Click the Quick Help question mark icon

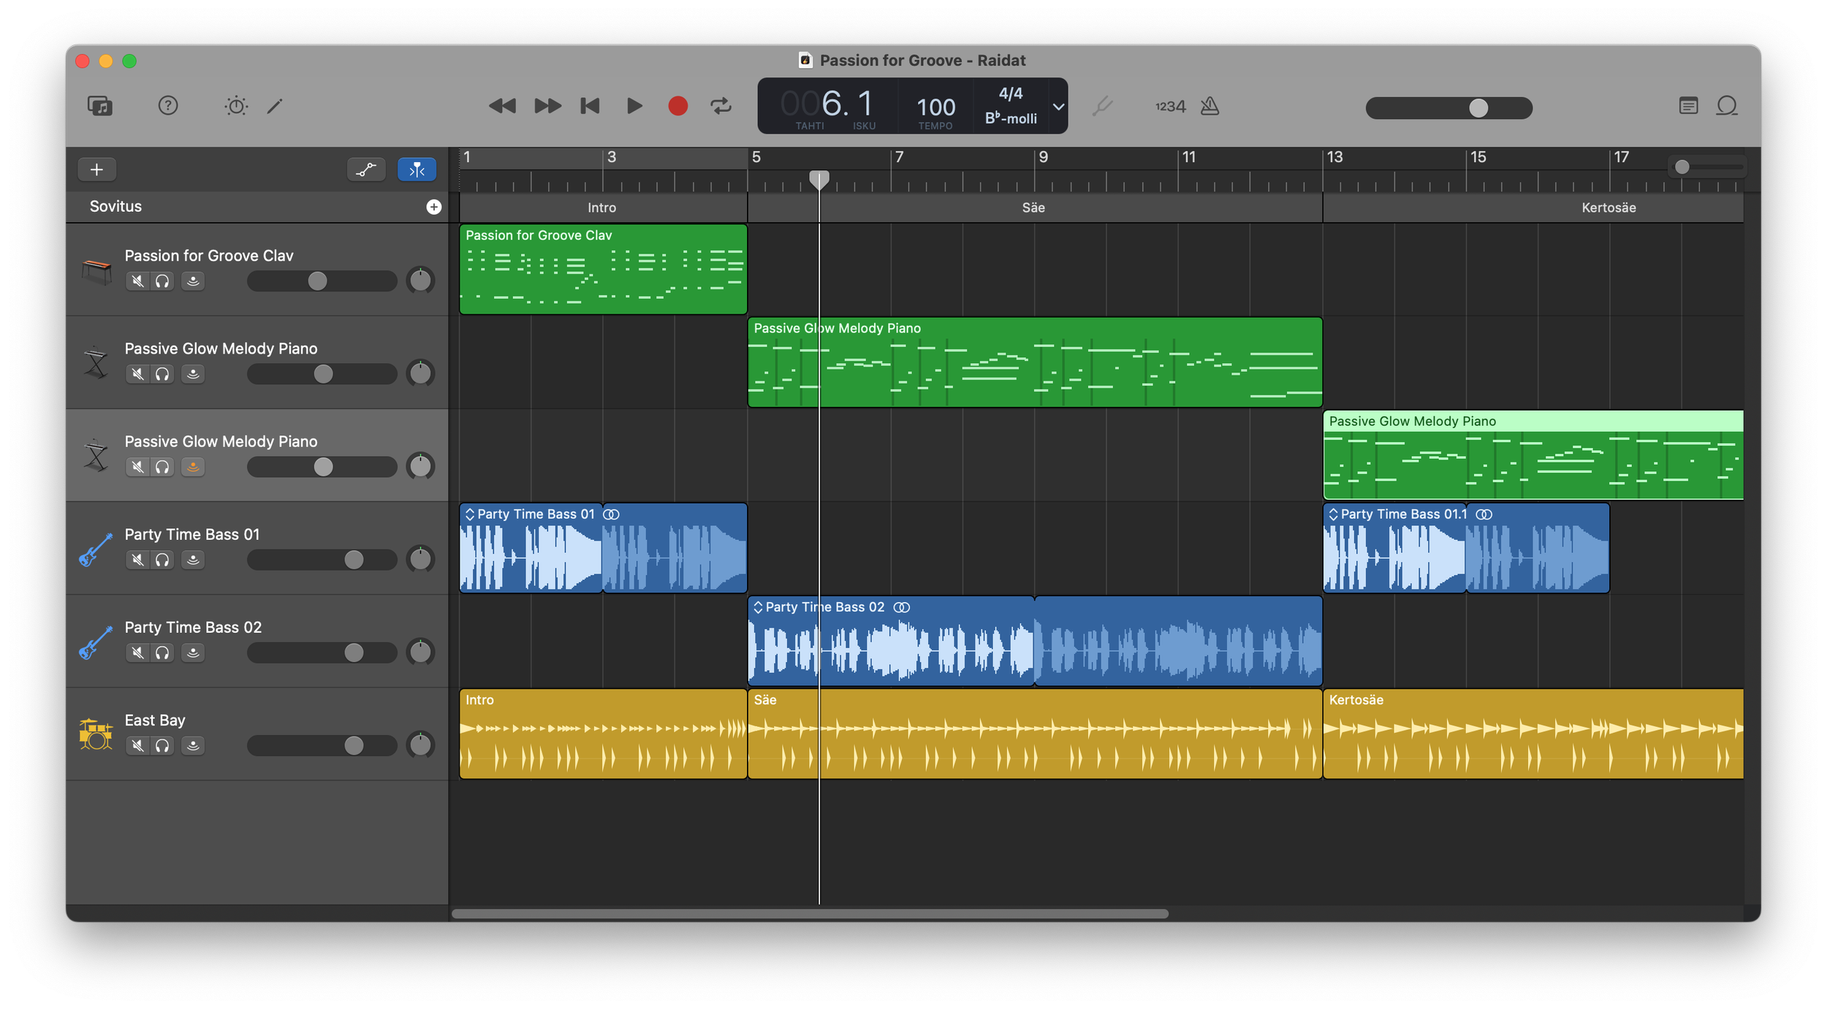pos(168,106)
